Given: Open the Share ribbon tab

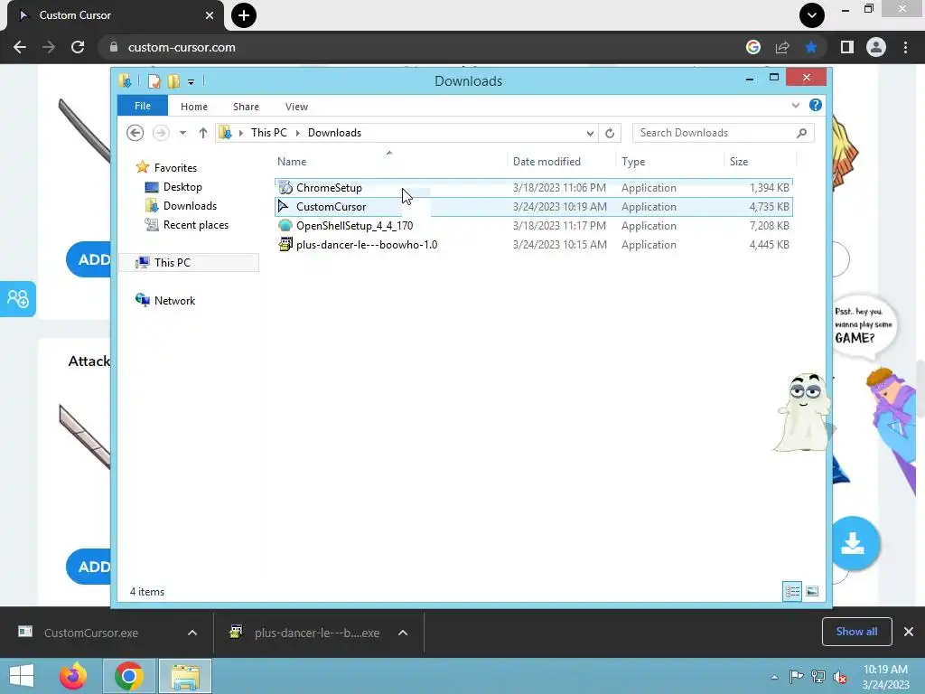Looking at the screenshot, I should click(x=246, y=107).
